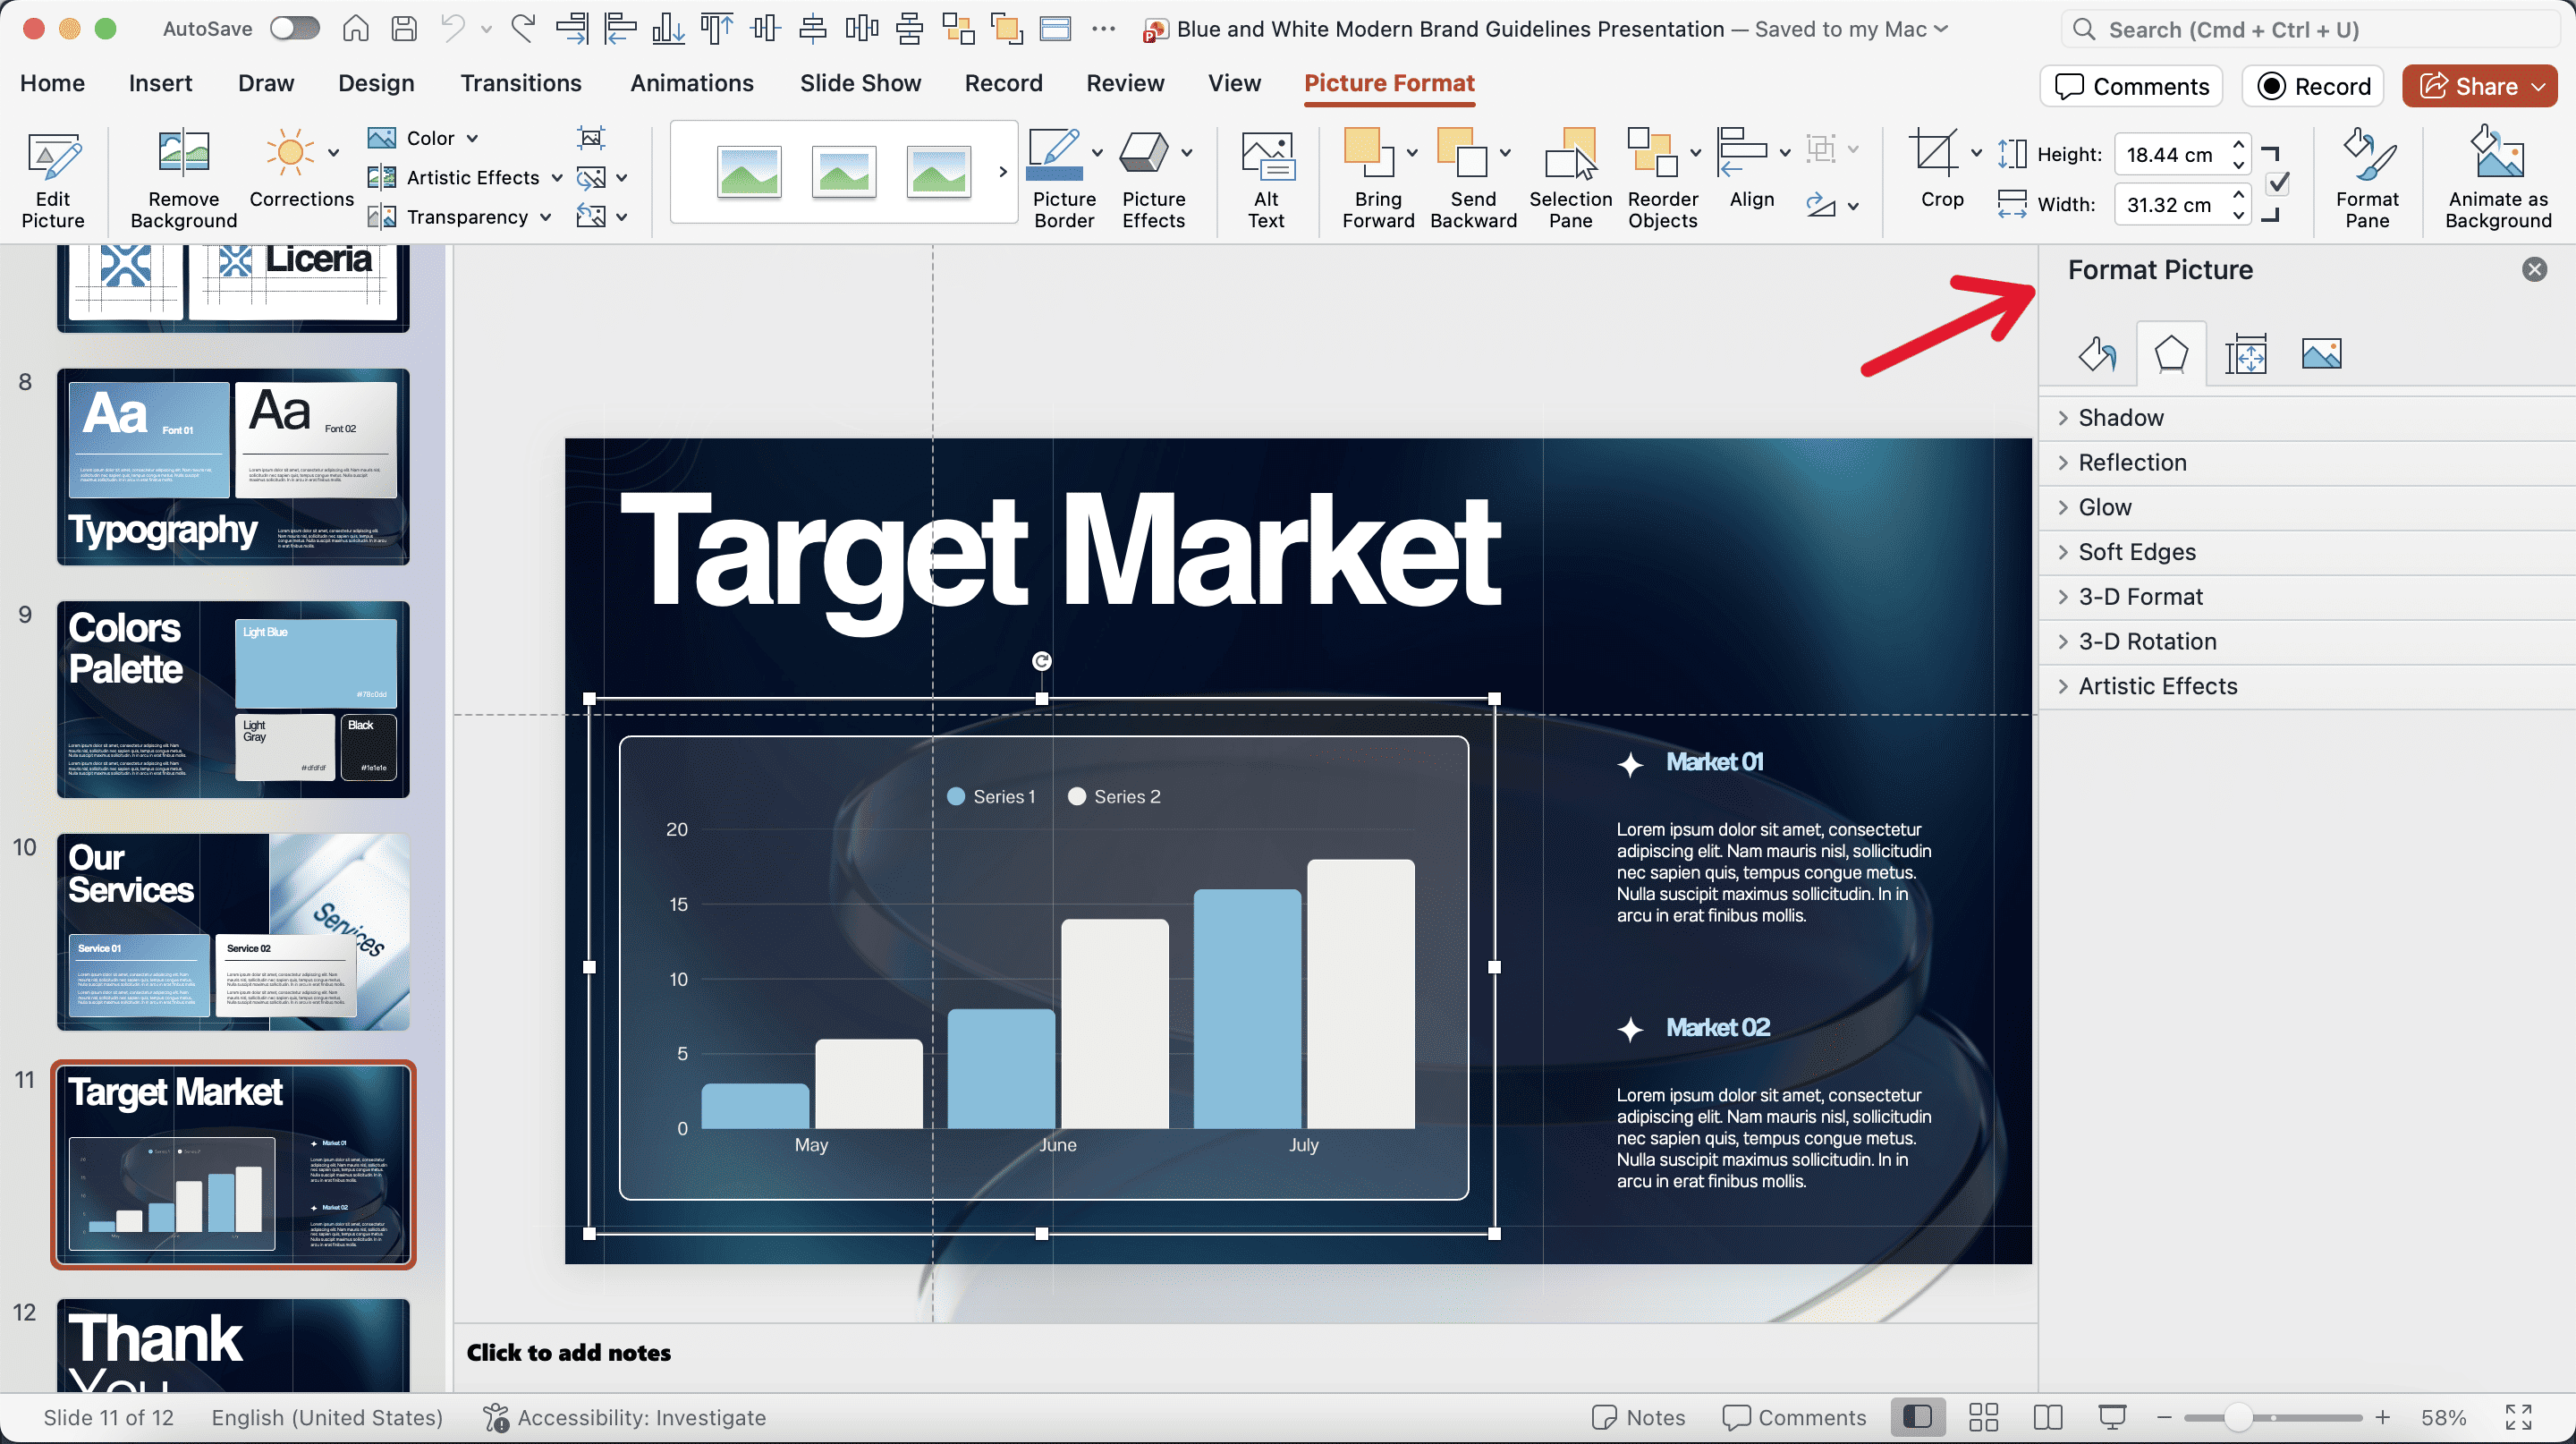
Task: Expand the 3-D Rotation section
Action: [2308, 642]
